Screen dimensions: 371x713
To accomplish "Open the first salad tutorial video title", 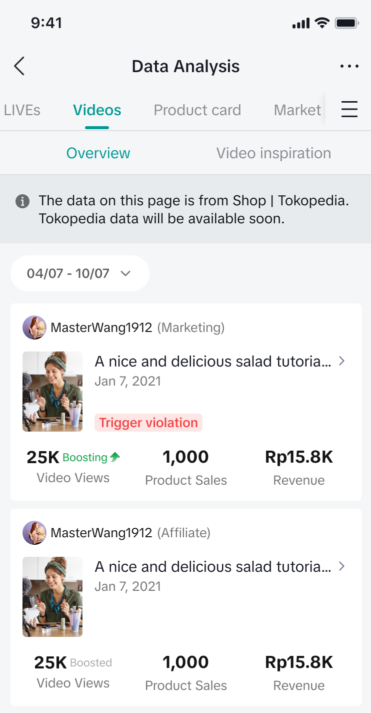I will (x=212, y=361).
